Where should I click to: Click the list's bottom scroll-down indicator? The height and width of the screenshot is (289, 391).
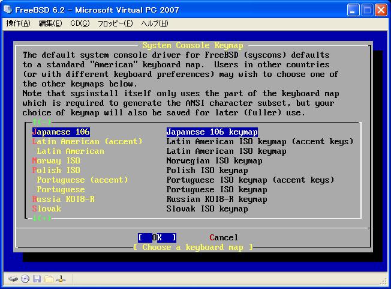tap(42, 218)
